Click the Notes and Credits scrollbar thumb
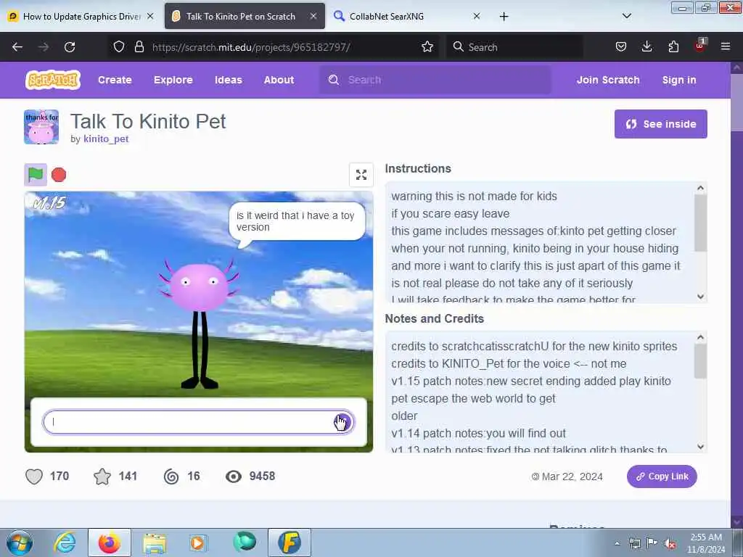The height and width of the screenshot is (557, 743). tap(700, 361)
